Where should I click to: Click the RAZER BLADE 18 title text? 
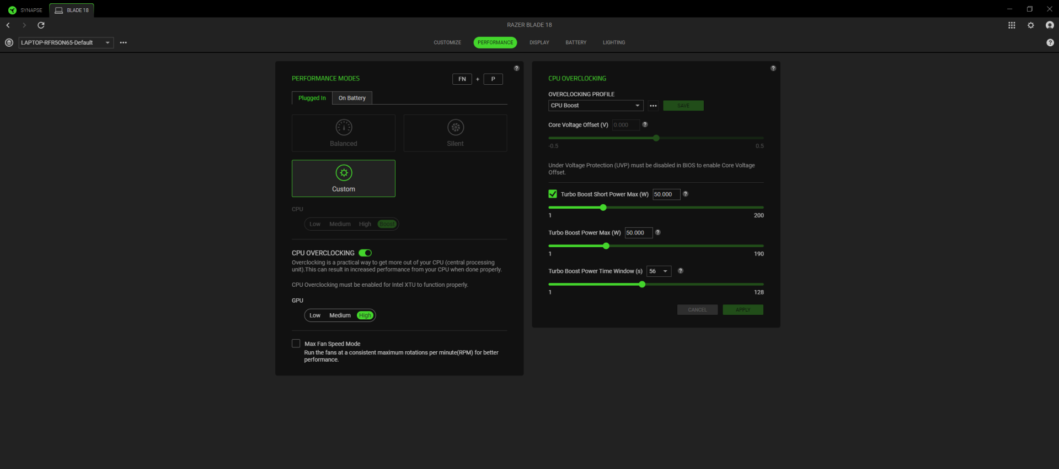[x=529, y=25]
